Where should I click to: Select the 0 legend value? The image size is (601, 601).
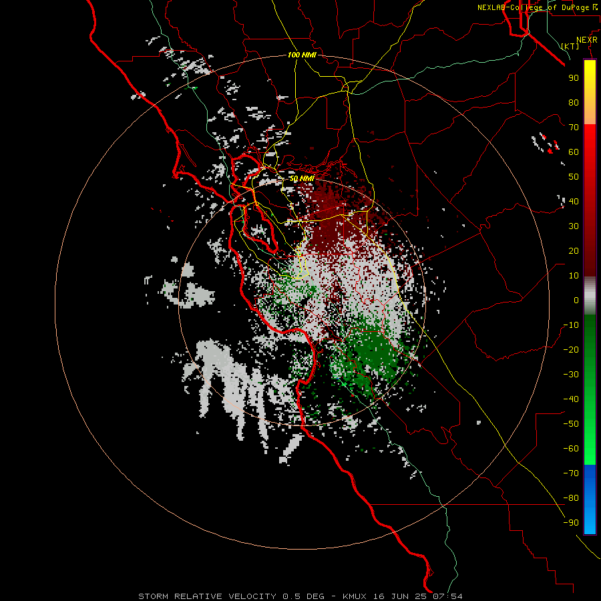576,300
